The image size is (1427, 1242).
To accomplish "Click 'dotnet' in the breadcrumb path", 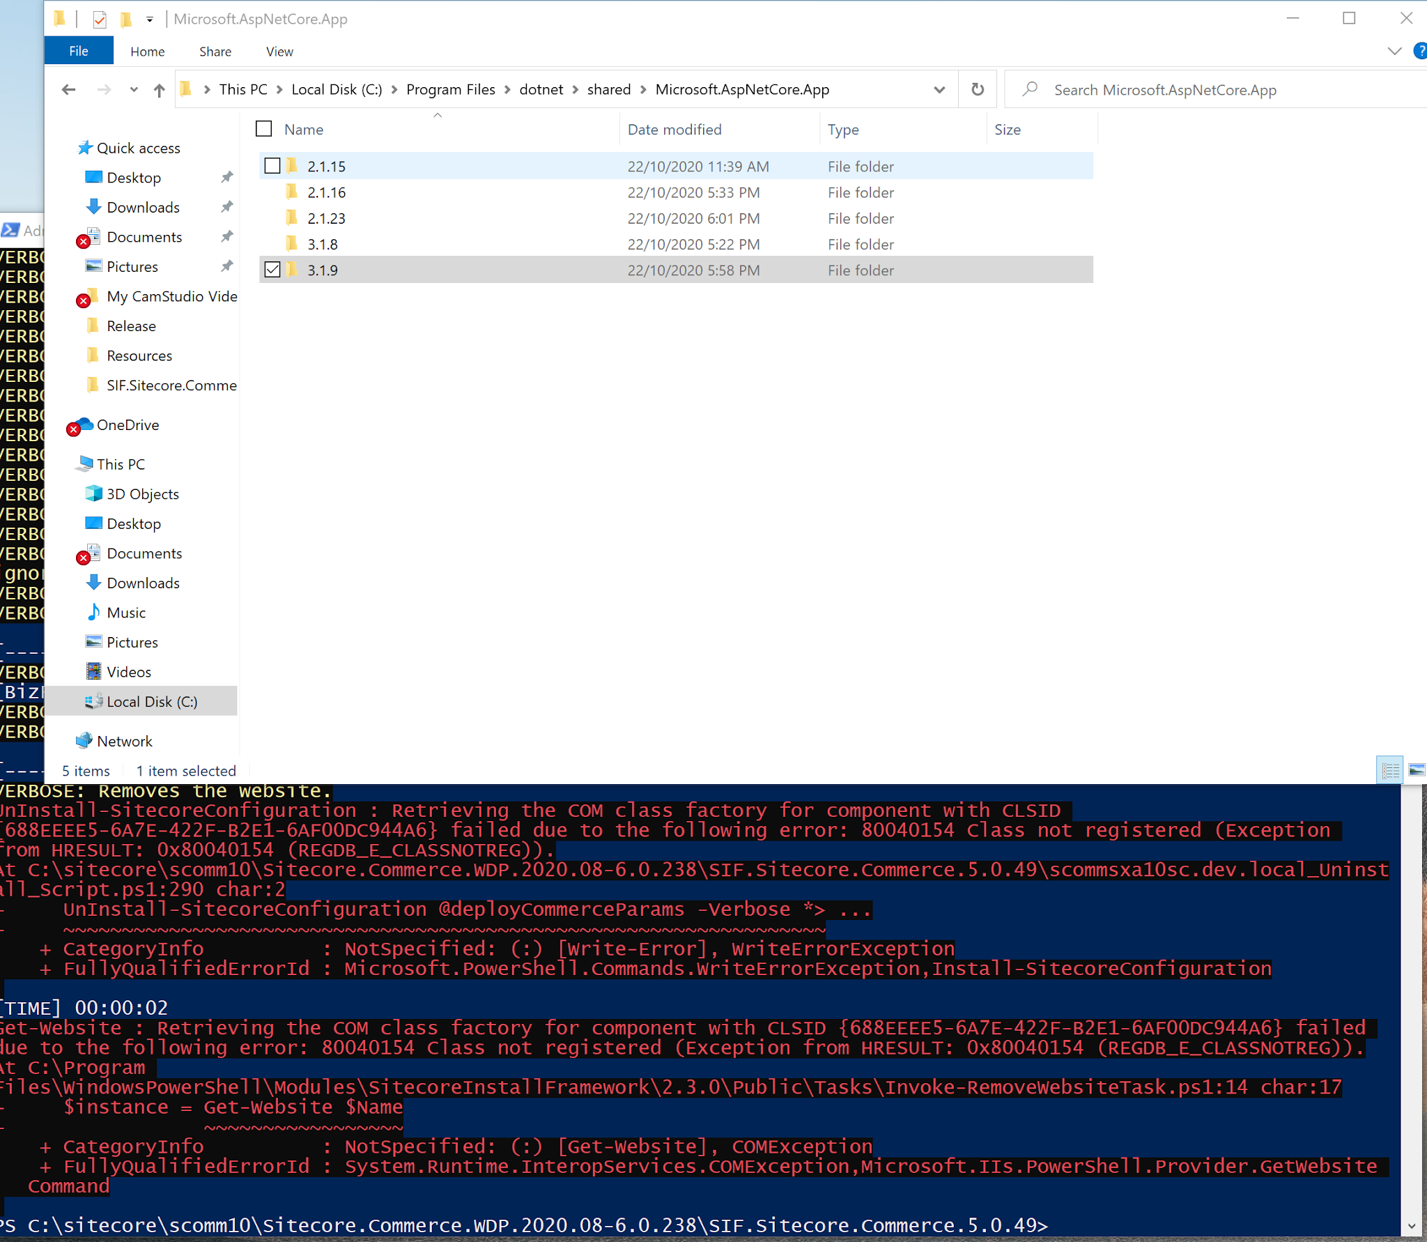I will (541, 89).
